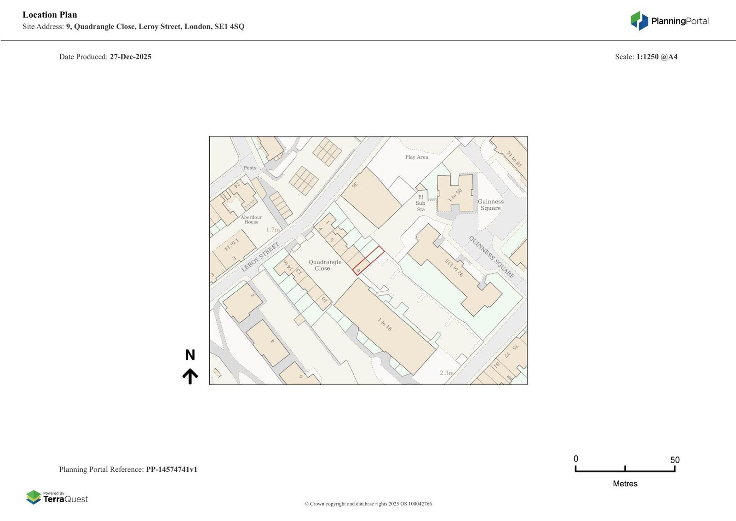This screenshot has width=736, height=521.
Task: Click the Crown copyright notice
Action: click(368, 504)
